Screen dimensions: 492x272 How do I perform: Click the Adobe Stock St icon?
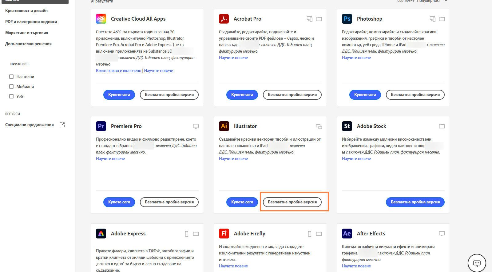(347, 126)
